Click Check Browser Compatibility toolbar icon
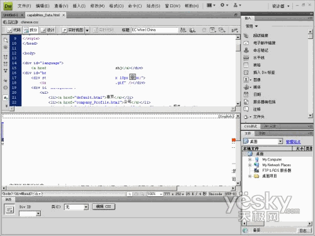 (234, 30)
